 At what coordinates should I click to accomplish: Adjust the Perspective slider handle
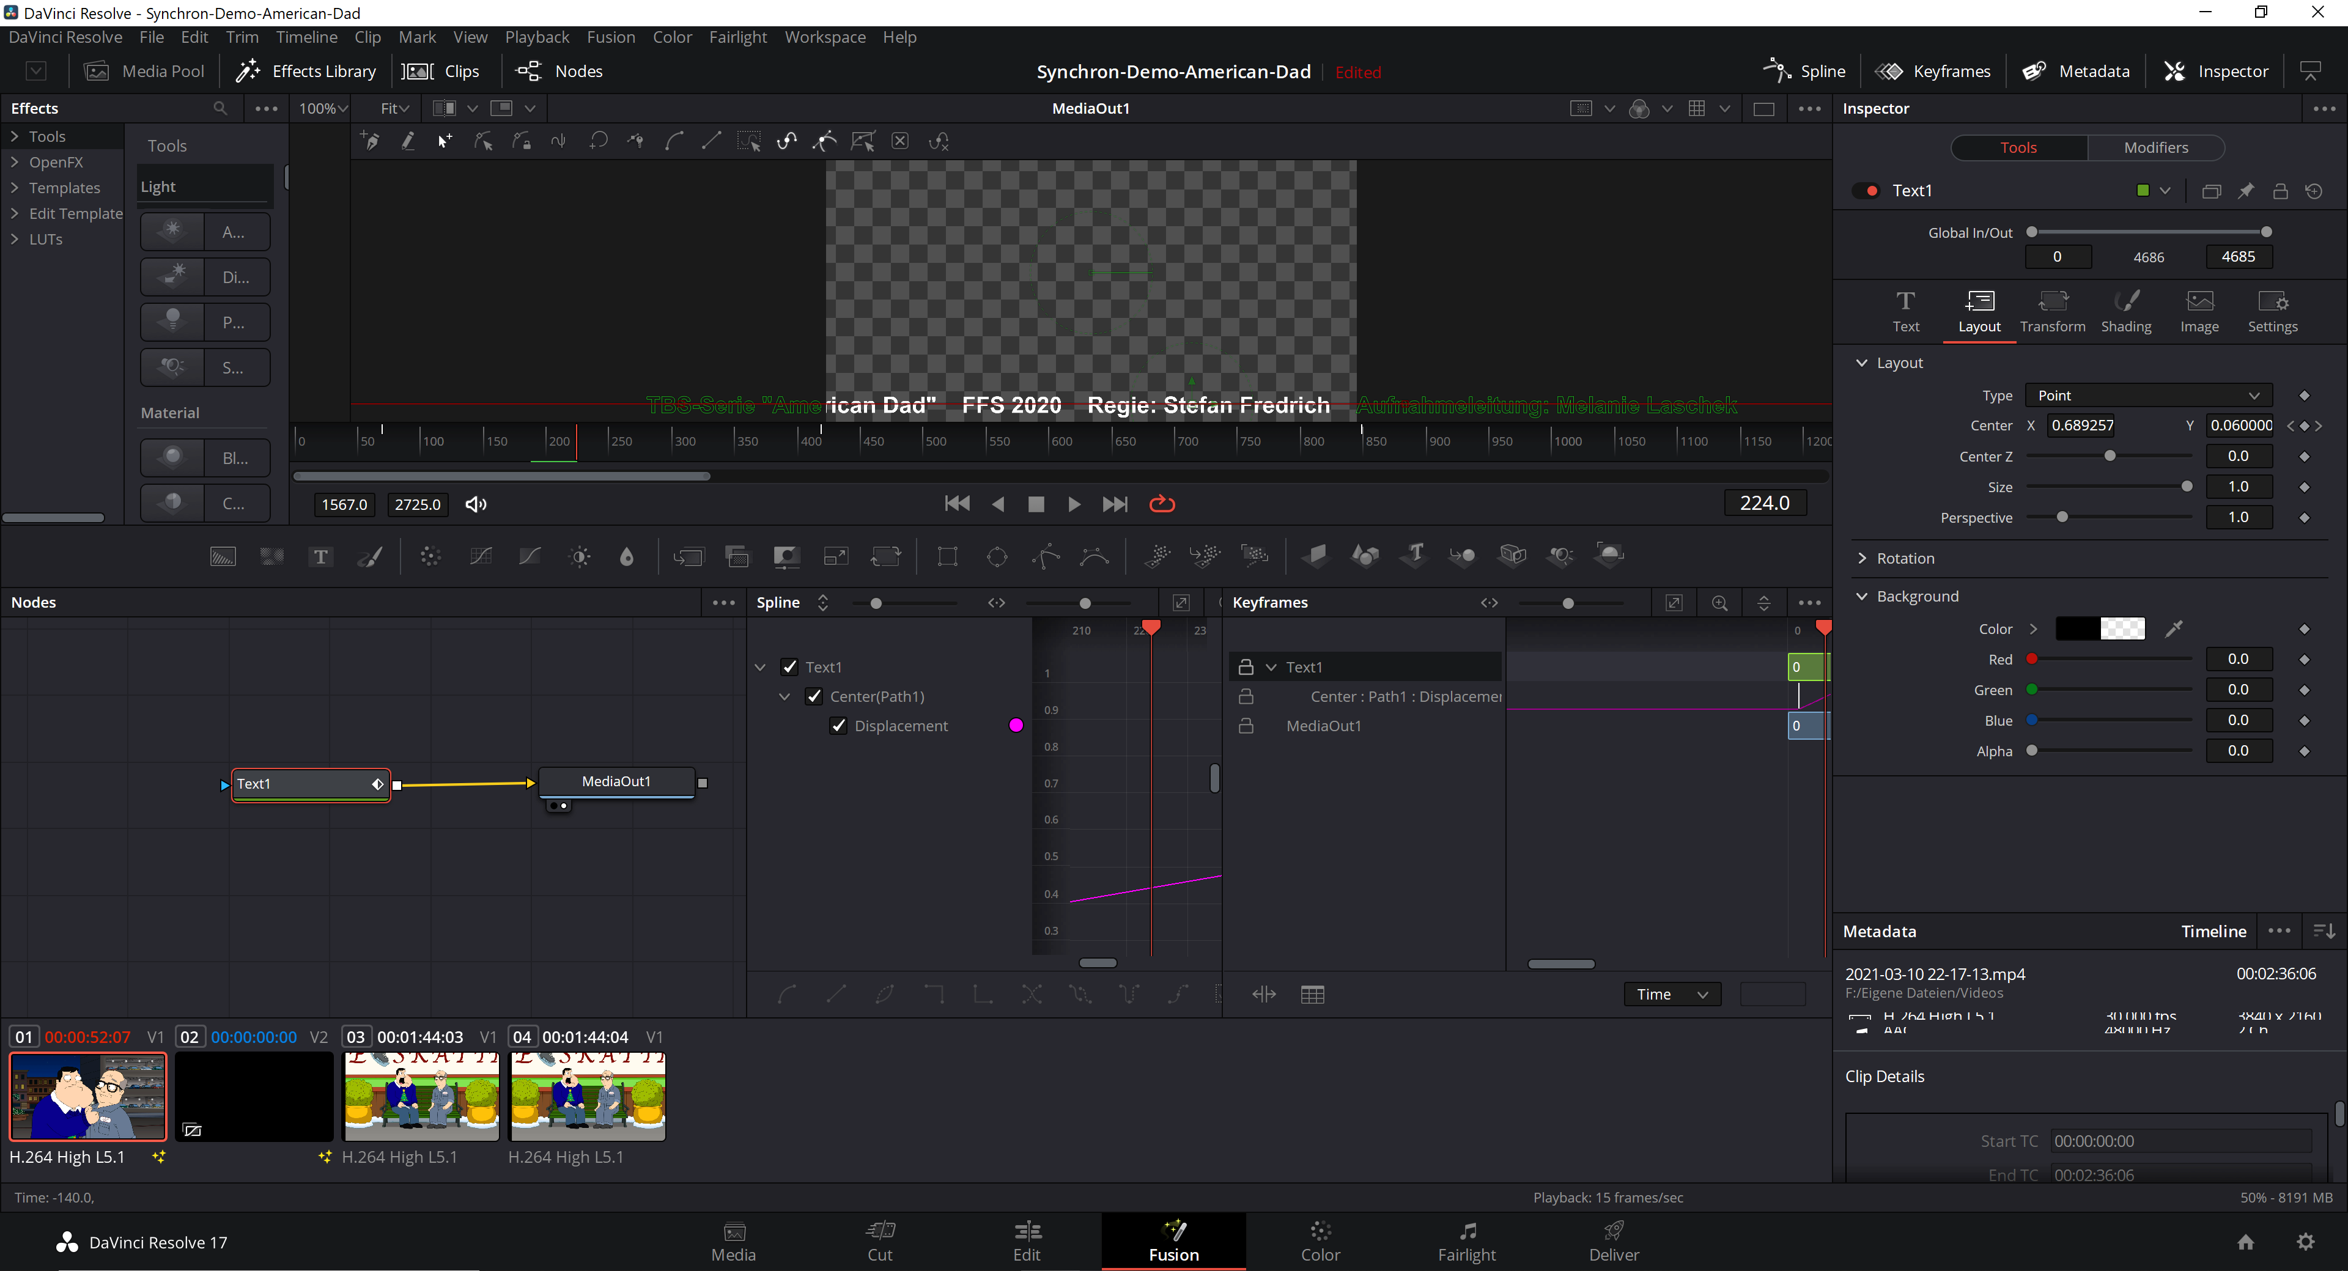tap(2062, 518)
